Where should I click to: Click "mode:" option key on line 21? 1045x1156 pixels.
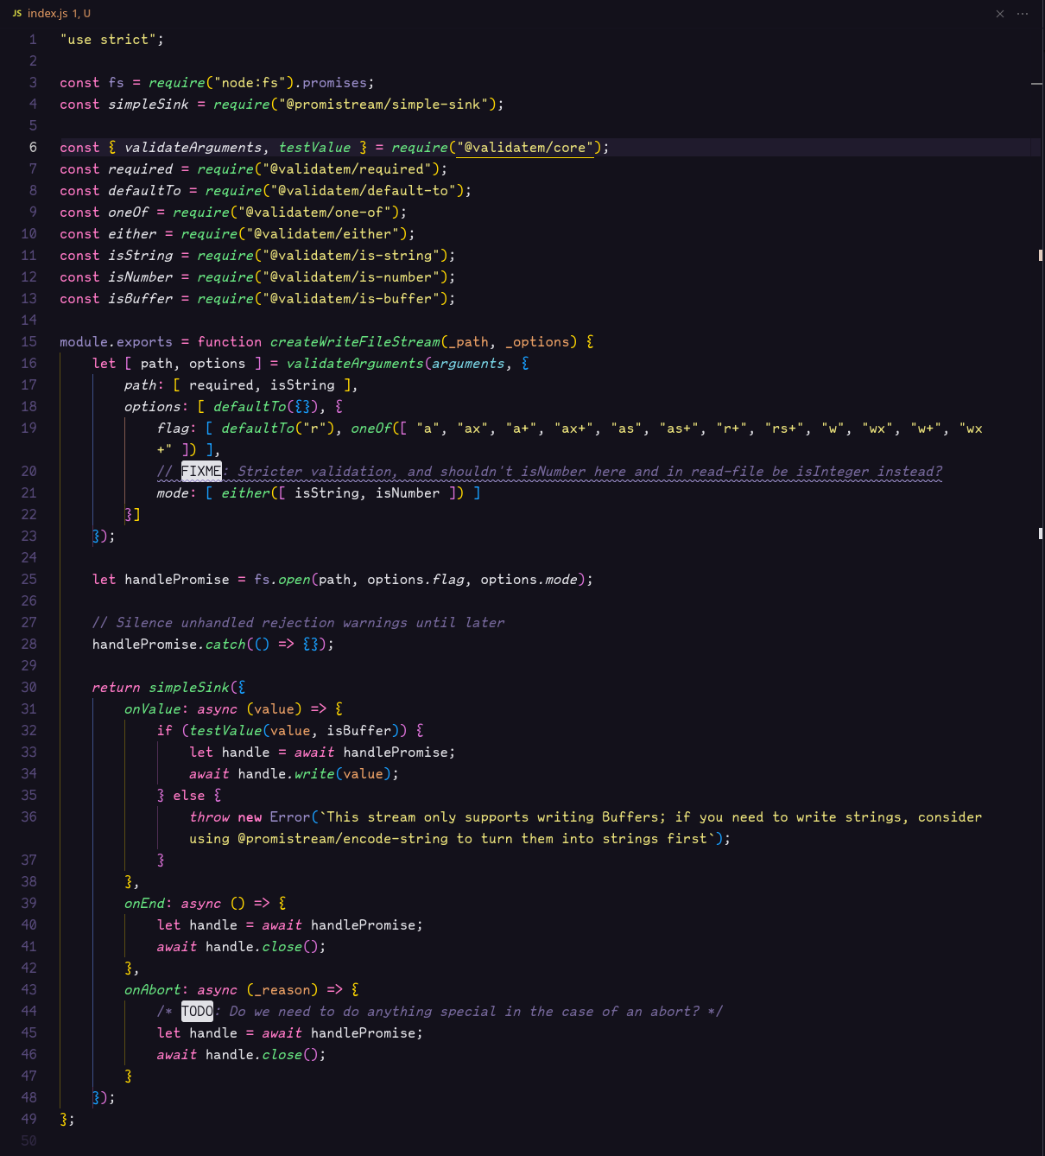[x=176, y=492]
